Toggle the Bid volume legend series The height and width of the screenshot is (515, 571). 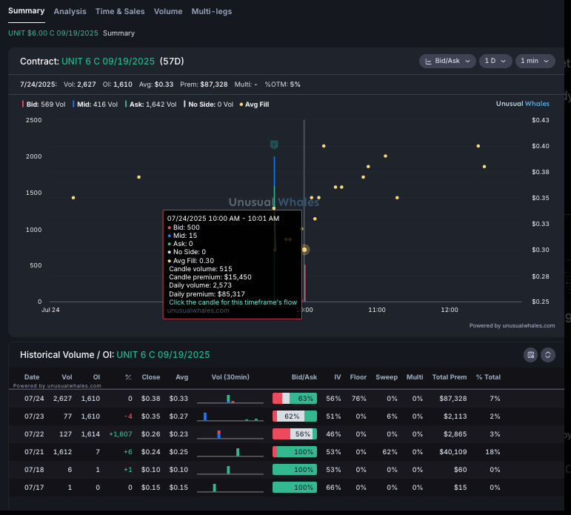coord(44,104)
